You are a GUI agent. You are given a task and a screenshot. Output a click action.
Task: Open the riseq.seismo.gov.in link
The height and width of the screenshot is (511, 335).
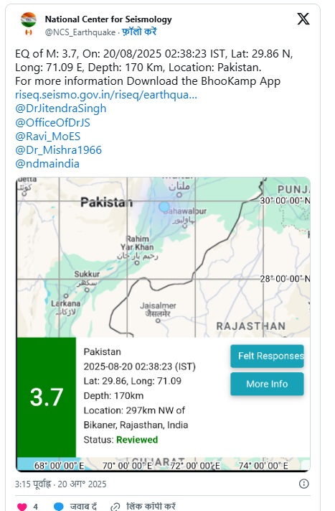tap(106, 95)
